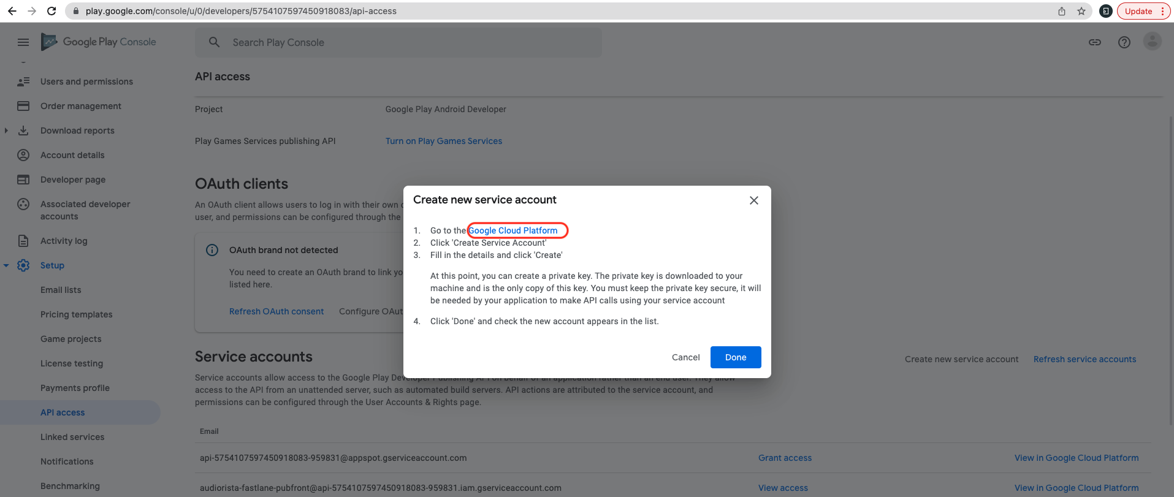Click Refresh service accounts link
The height and width of the screenshot is (497, 1174).
point(1084,359)
